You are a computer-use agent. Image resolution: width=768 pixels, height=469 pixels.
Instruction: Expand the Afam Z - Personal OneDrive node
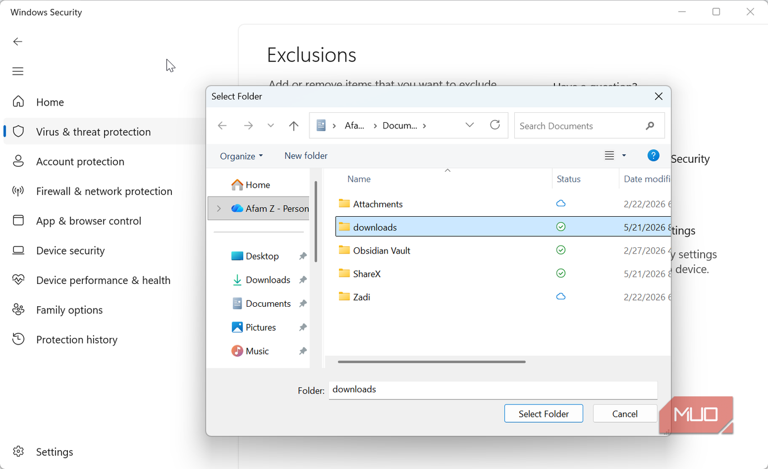(219, 208)
